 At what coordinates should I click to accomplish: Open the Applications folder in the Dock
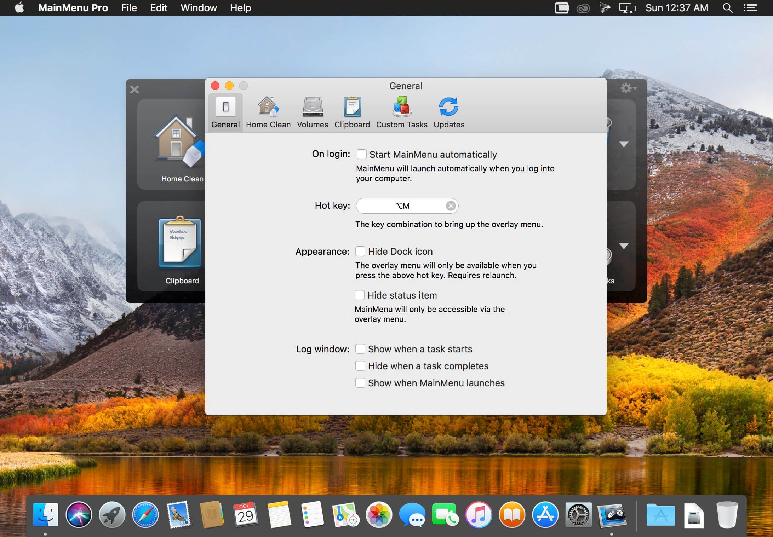[660, 514]
